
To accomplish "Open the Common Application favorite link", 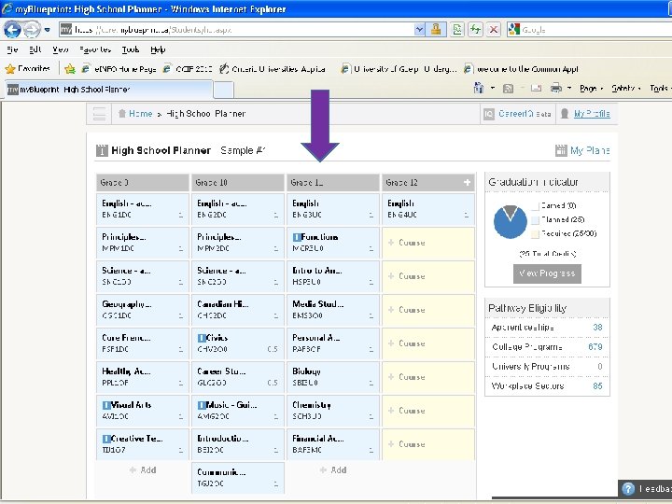I will click(522, 68).
